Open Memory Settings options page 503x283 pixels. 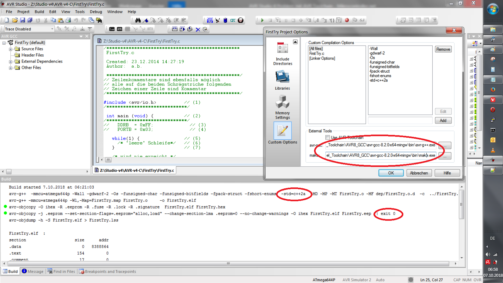[x=282, y=107]
